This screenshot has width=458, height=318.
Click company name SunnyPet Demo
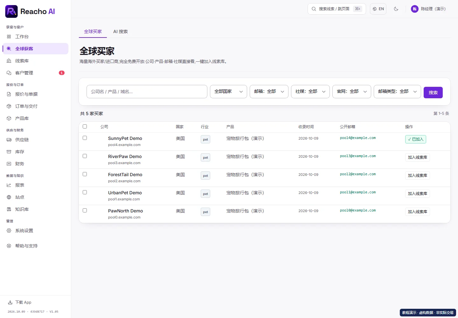[x=125, y=138]
